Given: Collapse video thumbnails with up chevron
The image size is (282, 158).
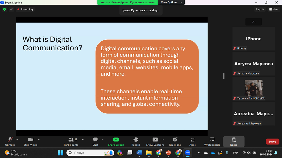Looking at the screenshot, I should pyautogui.click(x=253, y=22).
